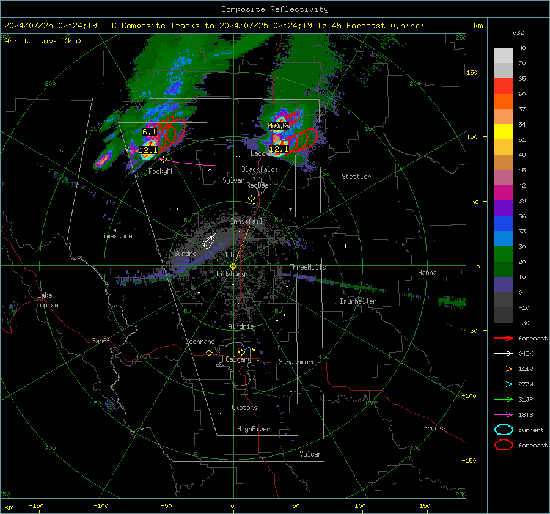
Task: Pick the magenta 42–39 dBZ swatch
Action: (504, 193)
